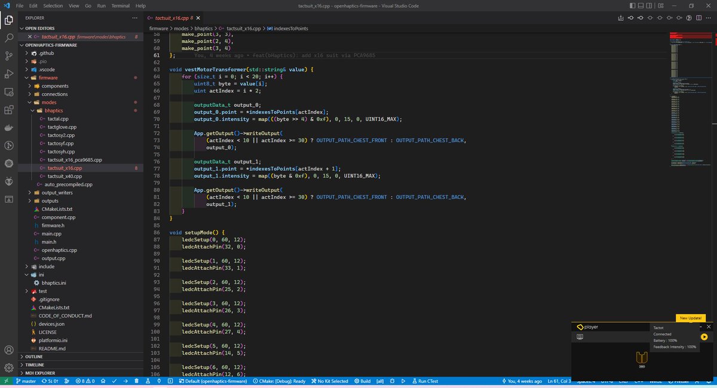Click No Kit Selected in status bar
717x388 pixels.
329,381
